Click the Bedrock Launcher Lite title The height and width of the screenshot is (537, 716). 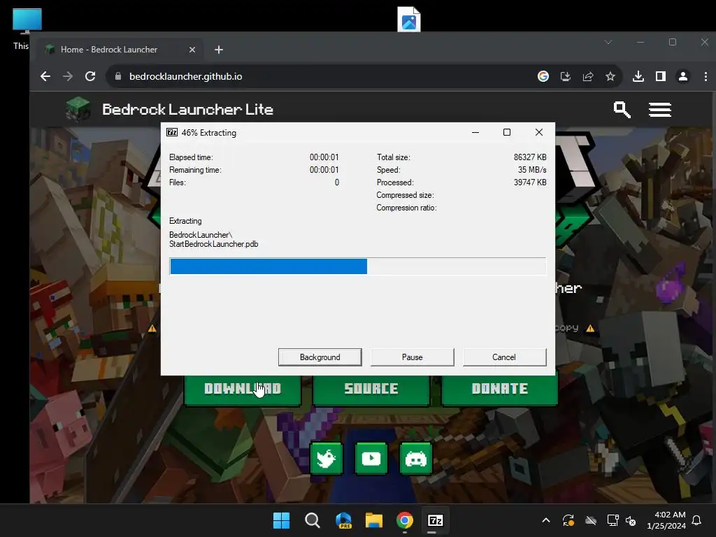[187, 110]
